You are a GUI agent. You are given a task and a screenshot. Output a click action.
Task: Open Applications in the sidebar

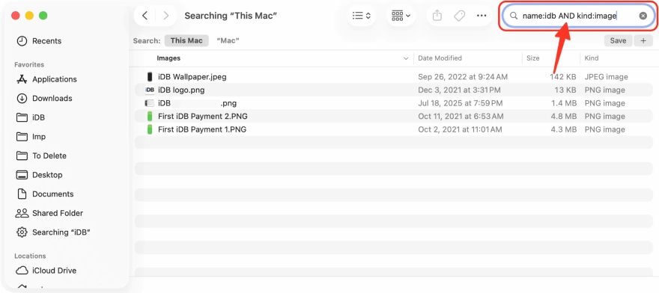[55, 79]
